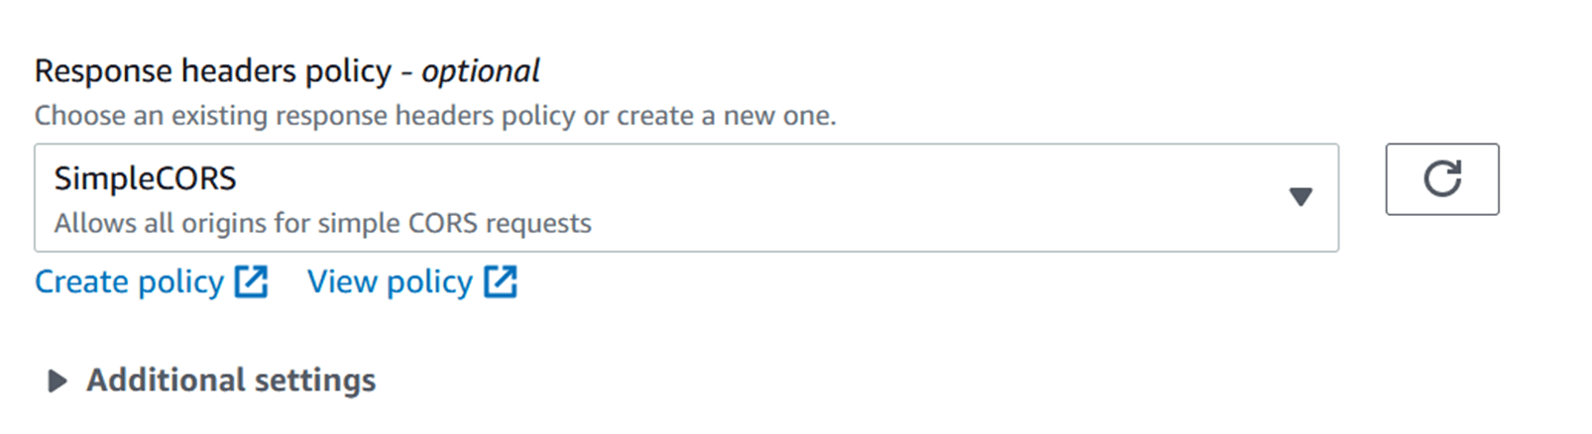The height and width of the screenshot is (434, 1592).
Task: Reload the policy list with the refresh button
Action: (1442, 179)
